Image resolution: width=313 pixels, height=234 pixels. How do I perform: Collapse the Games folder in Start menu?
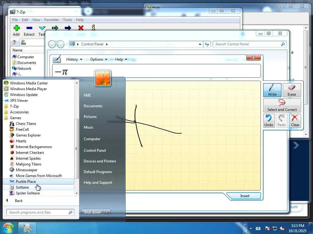click(x=16, y=118)
